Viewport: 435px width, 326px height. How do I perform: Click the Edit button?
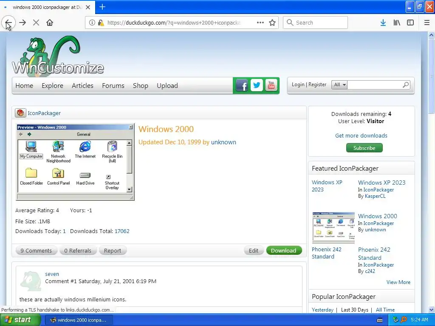click(x=254, y=250)
